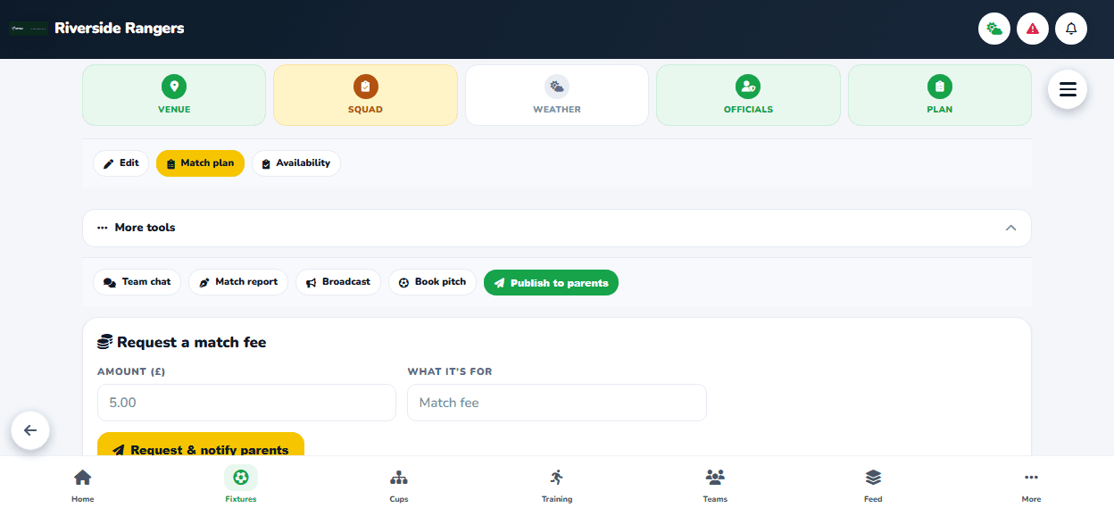Focus the Amount (£) field

[x=246, y=403]
